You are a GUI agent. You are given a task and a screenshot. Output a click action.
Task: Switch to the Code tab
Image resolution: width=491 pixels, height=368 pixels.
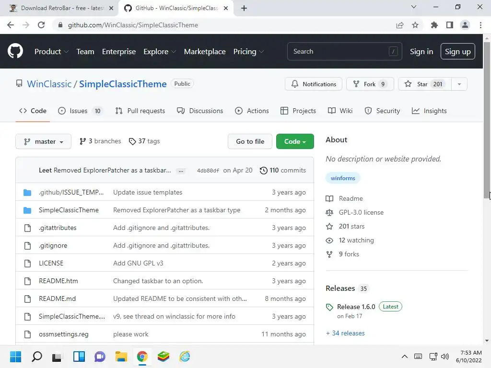click(33, 111)
